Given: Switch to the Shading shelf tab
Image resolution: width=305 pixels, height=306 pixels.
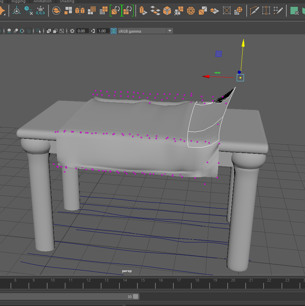Looking at the screenshot, I should click(67, 1).
